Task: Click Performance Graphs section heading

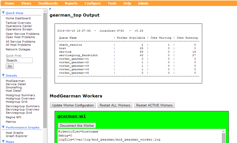Action: (x=23, y=127)
